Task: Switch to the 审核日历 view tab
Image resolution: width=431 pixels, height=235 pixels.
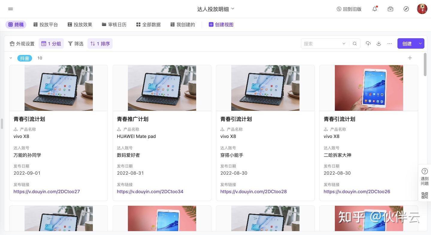Action: point(114,24)
